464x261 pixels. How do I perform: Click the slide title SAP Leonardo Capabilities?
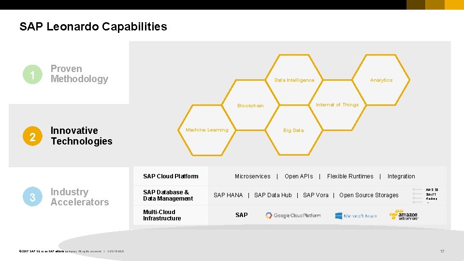(x=93, y=27)
